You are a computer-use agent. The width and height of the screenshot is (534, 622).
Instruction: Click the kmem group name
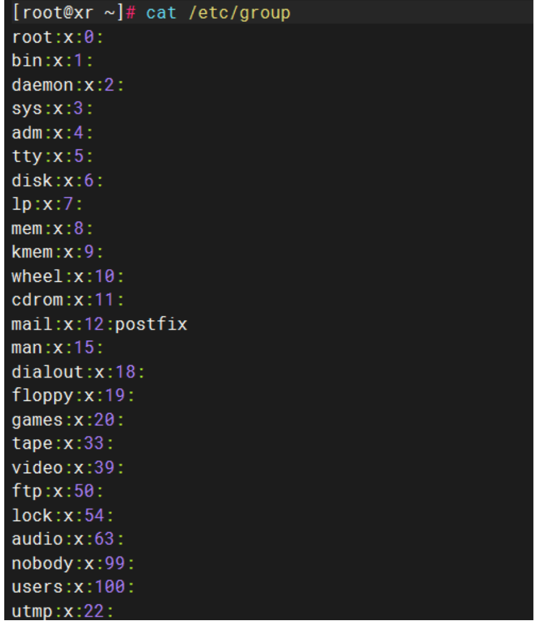pos(32,253)
